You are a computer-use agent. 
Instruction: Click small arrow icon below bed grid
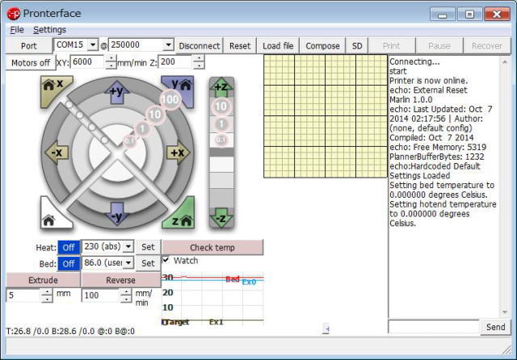[326, 329]
